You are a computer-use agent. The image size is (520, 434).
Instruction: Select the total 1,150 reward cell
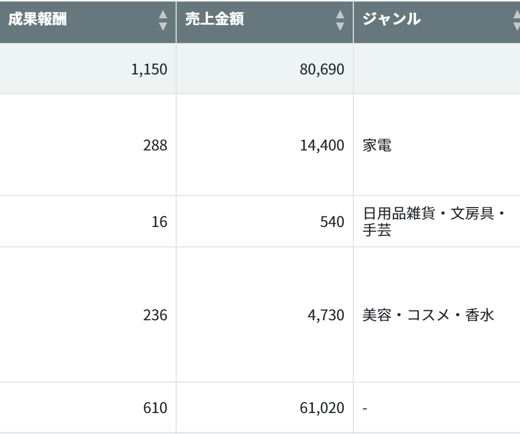tap(149, 69)
